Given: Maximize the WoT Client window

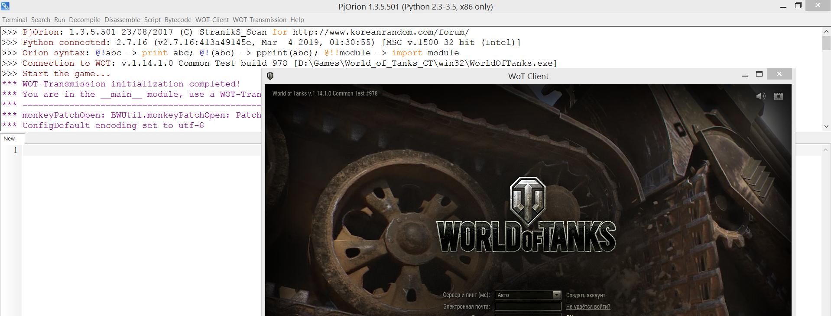Looking at the screenshot, I should coord(759,74).
